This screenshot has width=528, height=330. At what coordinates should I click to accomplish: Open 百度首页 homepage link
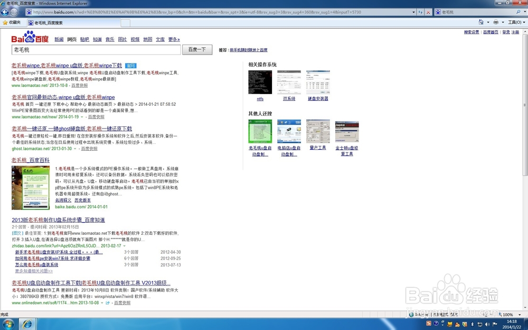click(491, 32)
